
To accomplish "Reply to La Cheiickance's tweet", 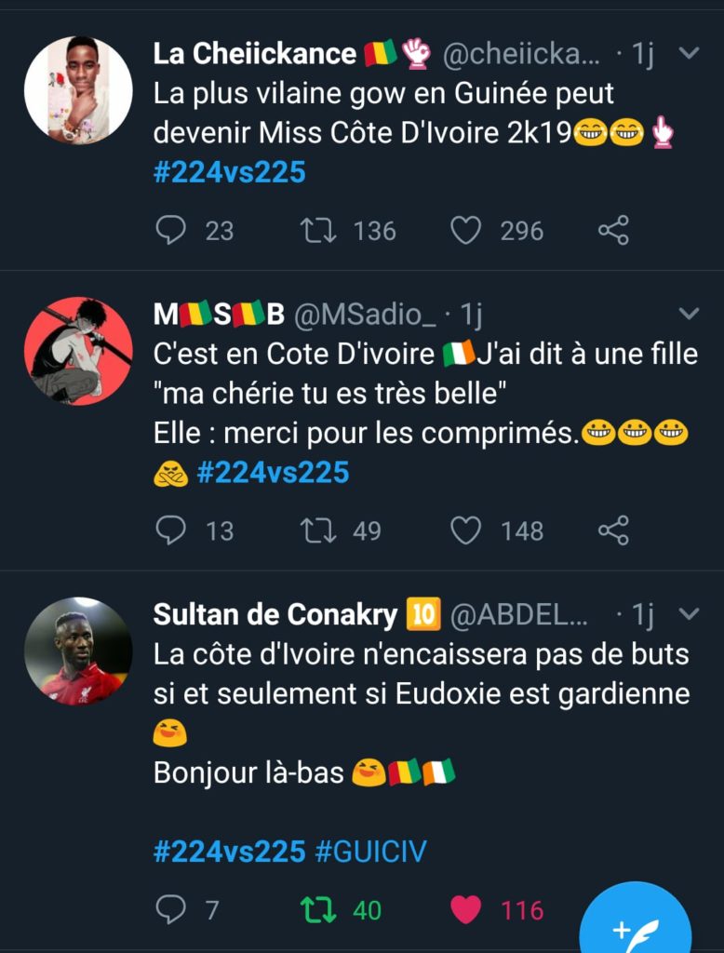I will click(170, 230).
